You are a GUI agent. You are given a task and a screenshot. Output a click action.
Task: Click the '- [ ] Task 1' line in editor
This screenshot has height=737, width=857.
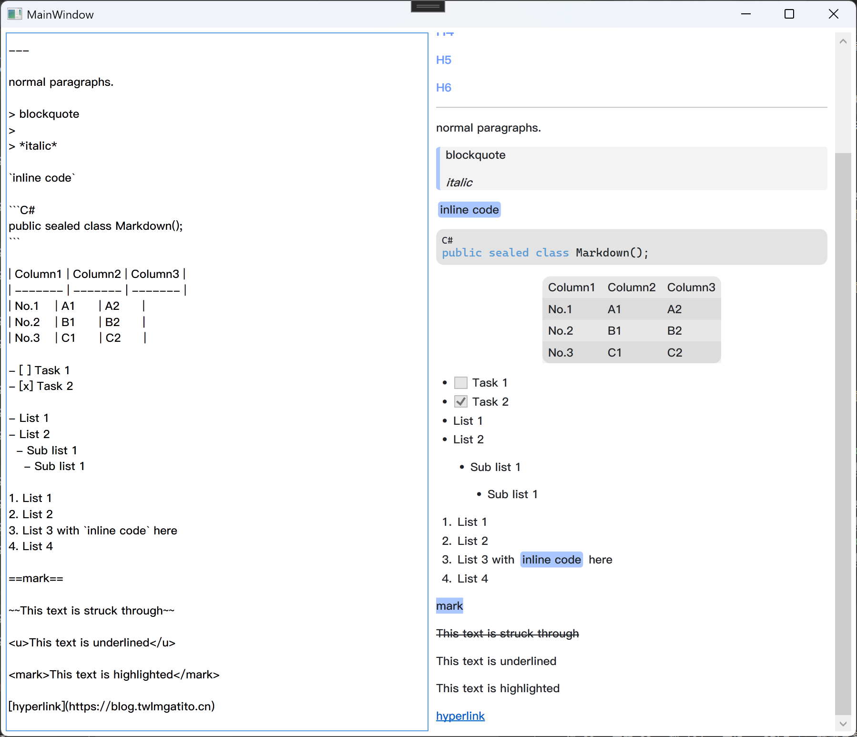pos(39,370)
